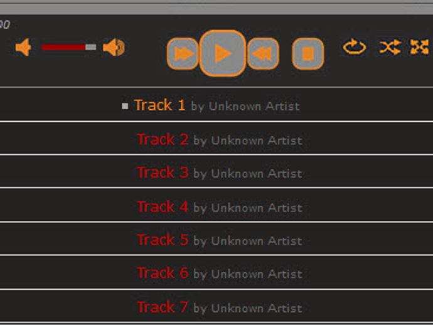The image size is (433, 325).
Task: Toggle the repeat loop icon
Action: click(355, 46)
